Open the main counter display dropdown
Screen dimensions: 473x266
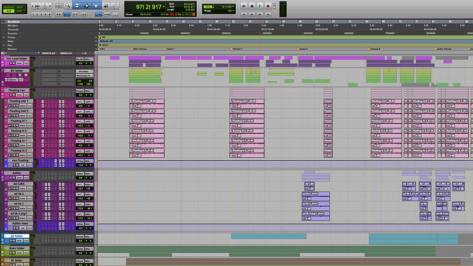(164, 7)
